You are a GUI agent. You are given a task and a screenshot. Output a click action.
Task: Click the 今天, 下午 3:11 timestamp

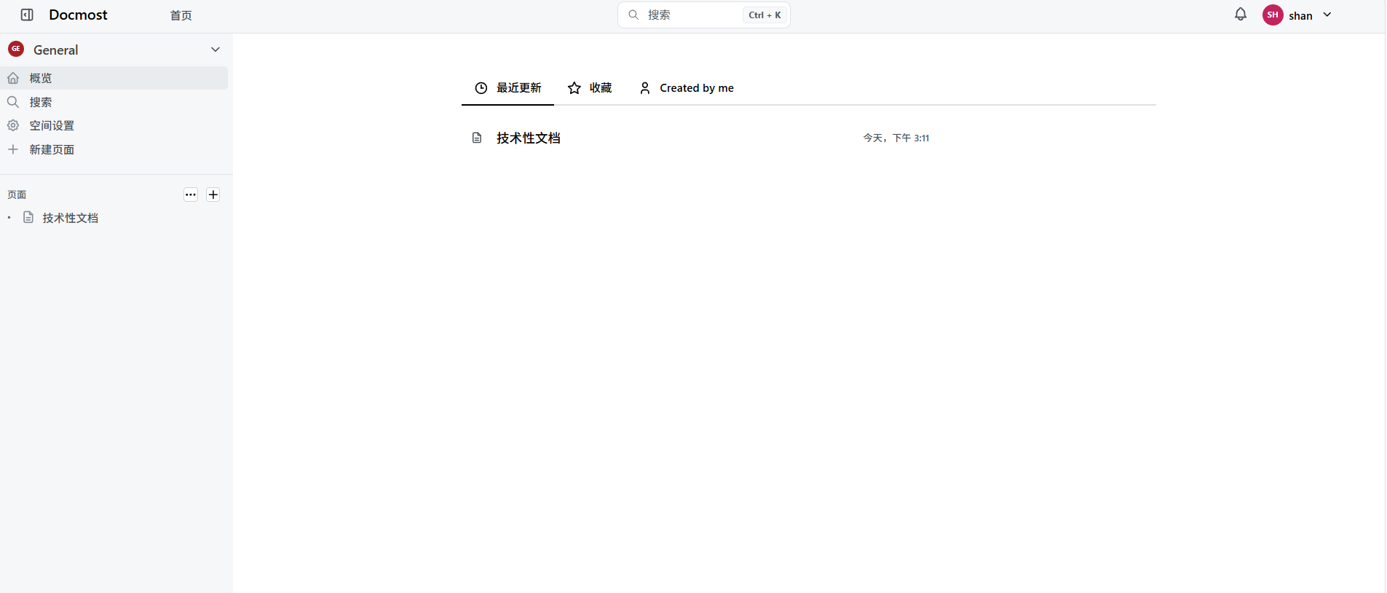(x=896, y=138)
